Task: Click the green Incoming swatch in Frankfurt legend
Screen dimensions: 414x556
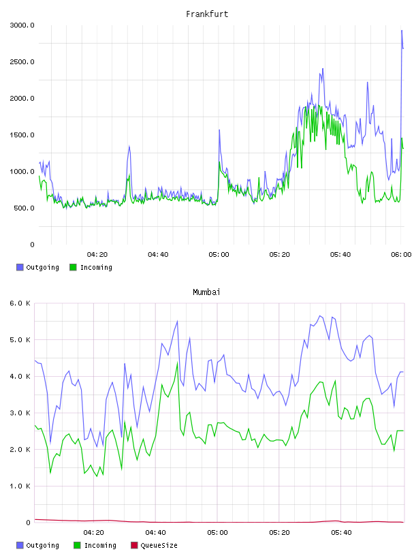Action: tap(73, 267)
